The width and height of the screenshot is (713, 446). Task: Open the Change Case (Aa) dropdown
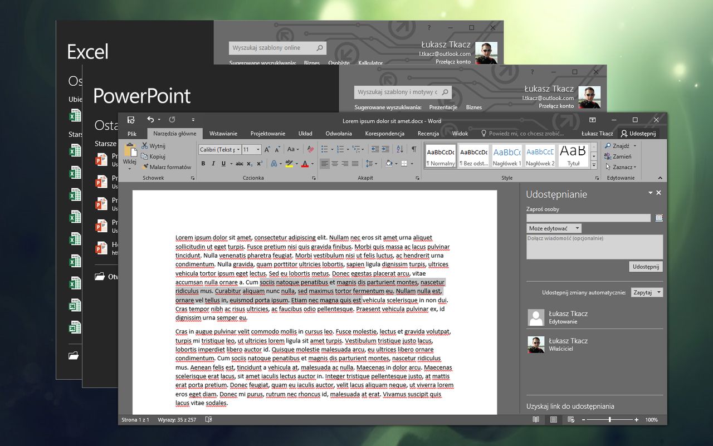[x=293, y=149]
